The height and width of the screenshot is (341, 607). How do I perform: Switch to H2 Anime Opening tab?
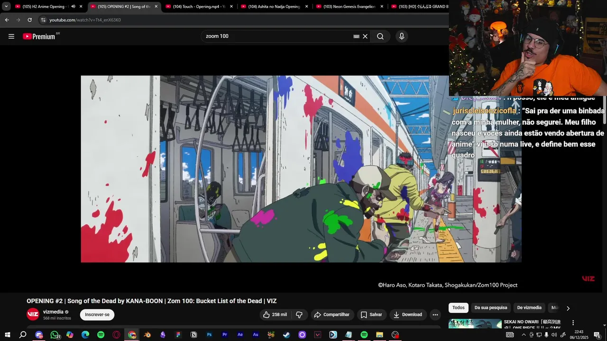(x=45, y=7)
